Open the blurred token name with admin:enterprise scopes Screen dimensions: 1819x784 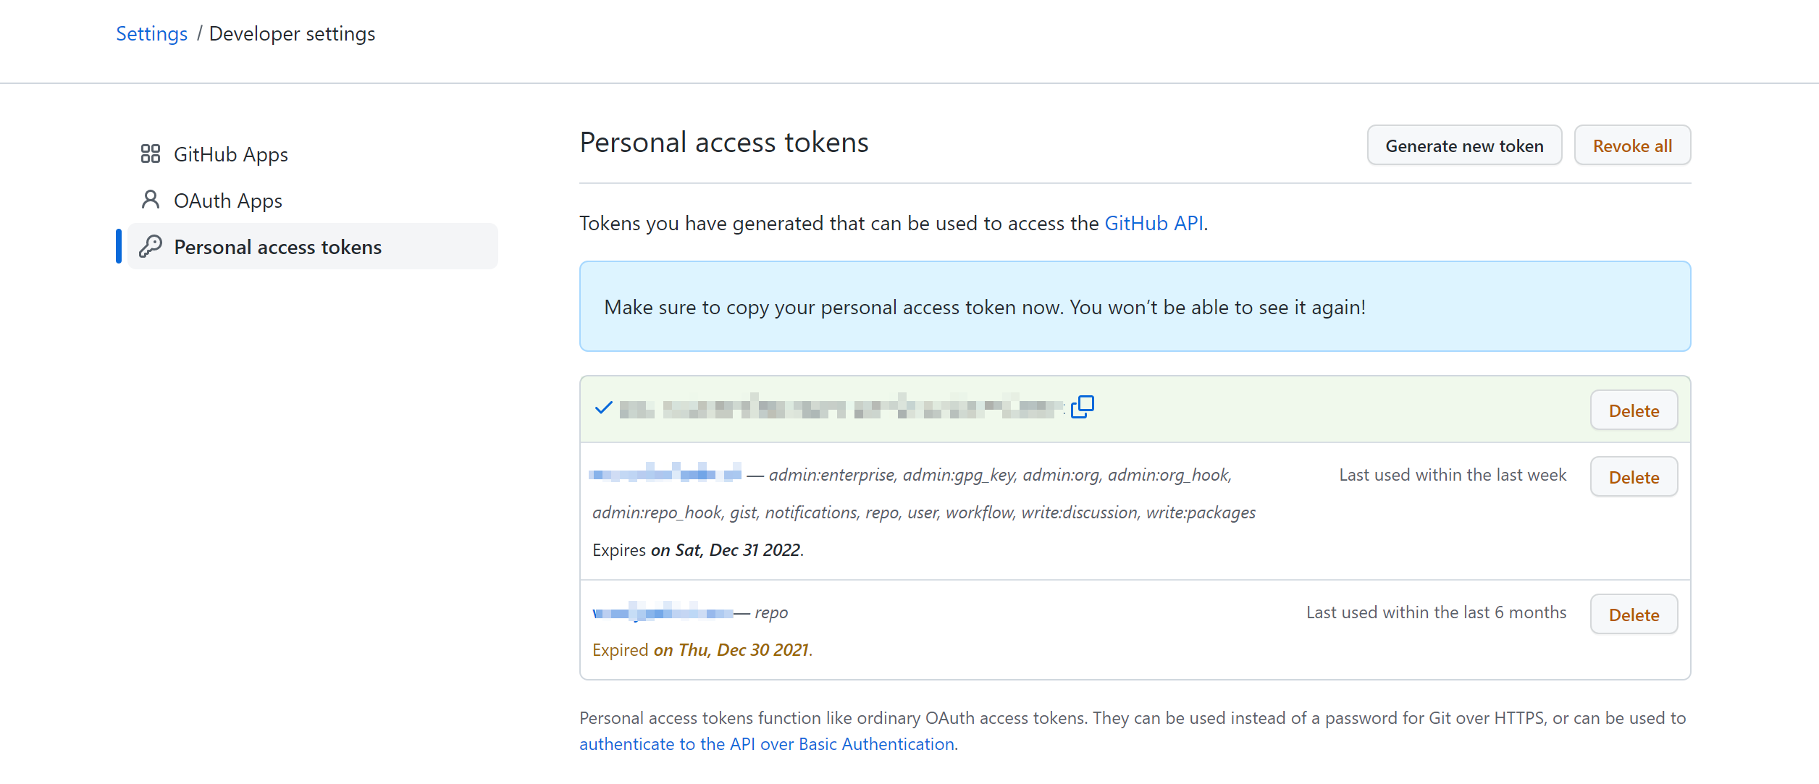[x=665, y=473]
